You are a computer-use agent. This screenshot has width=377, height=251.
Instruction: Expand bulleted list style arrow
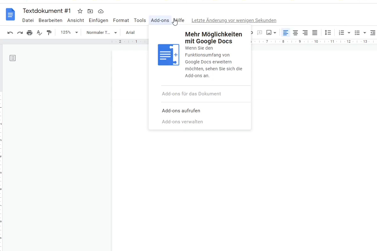[365, 33]
